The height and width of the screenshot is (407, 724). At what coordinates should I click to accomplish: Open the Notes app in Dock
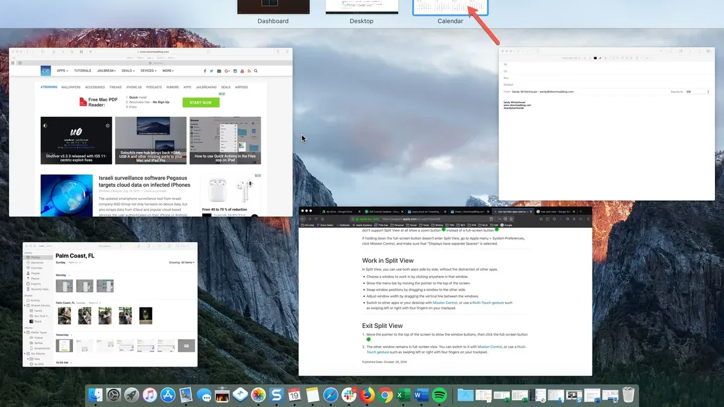313,395
